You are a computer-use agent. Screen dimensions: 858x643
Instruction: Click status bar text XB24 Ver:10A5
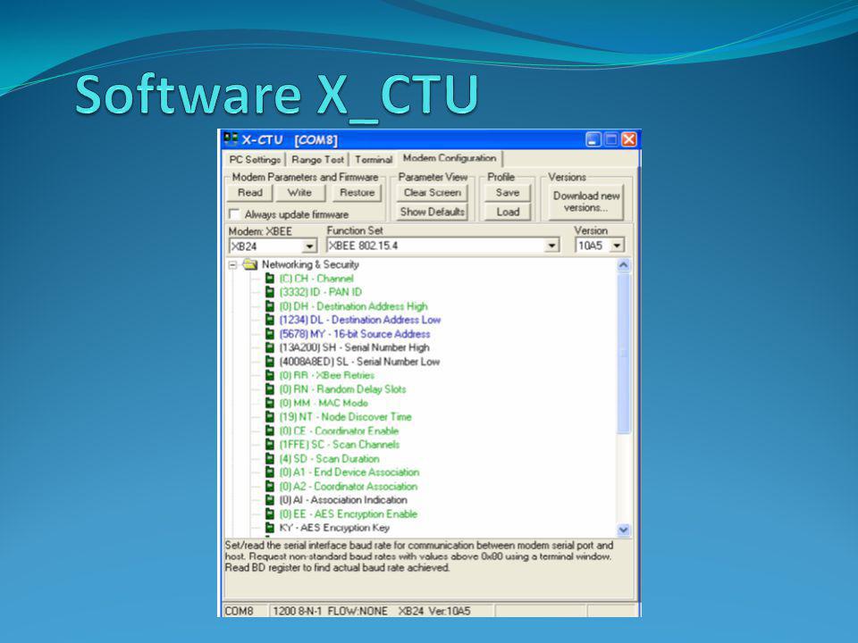click(434, 611)
